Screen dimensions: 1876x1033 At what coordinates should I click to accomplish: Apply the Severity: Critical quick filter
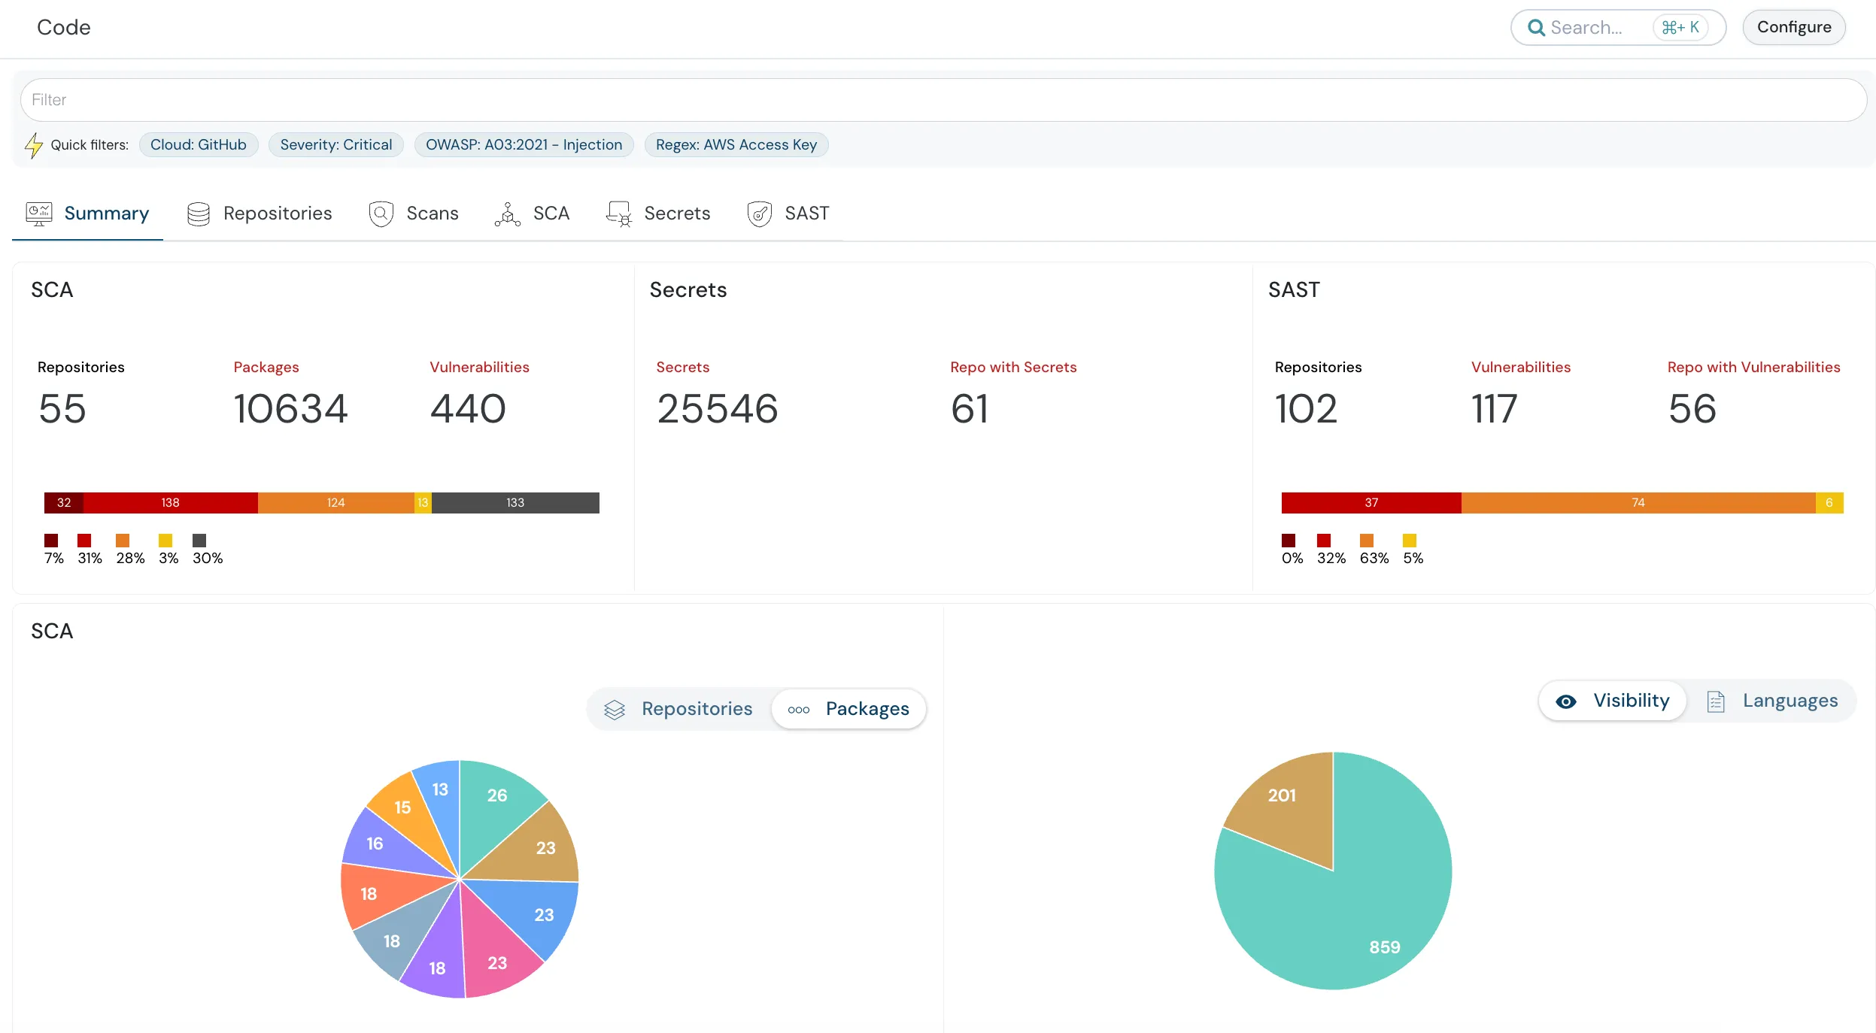point(336,144)
